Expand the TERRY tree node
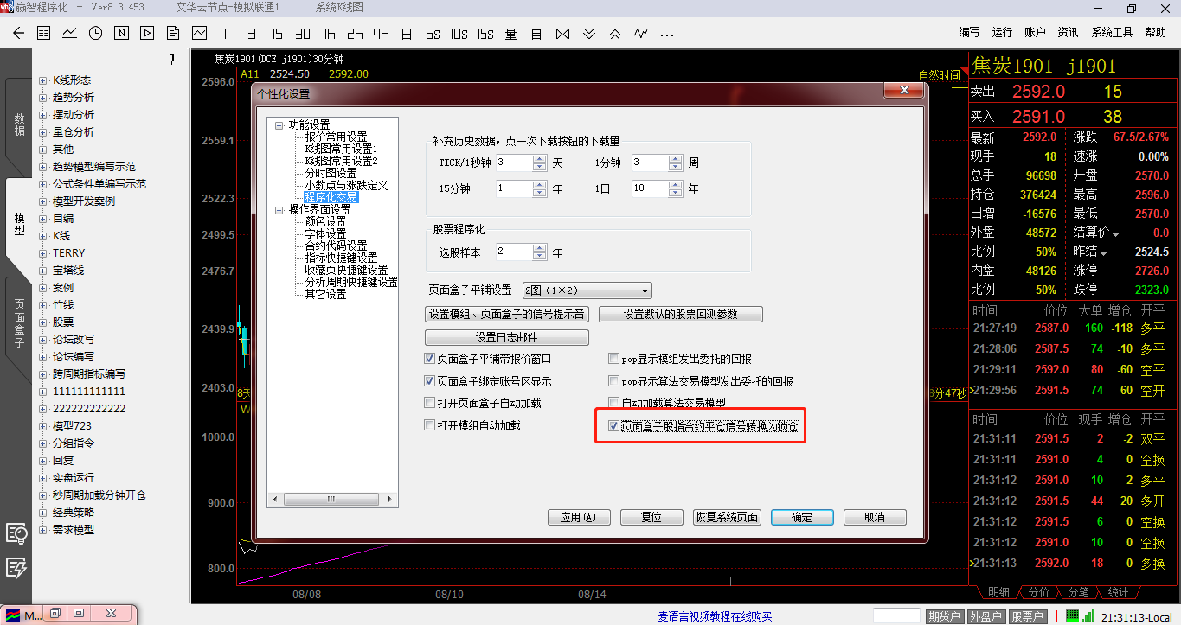1181x625 pixels. click(43, 253)
